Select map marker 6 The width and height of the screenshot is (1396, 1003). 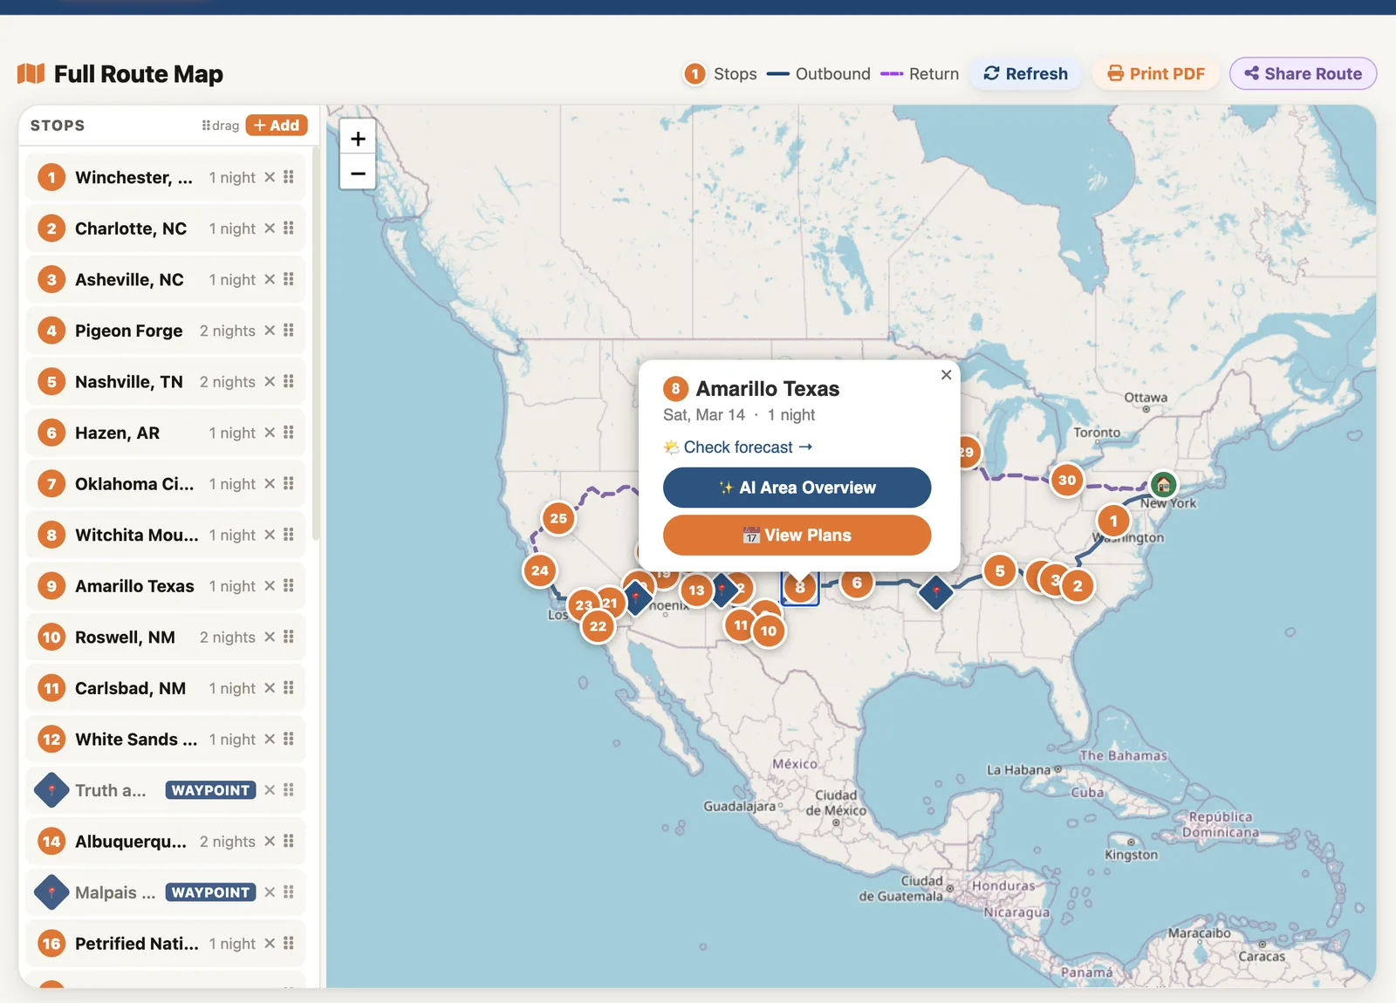point(857,583)
